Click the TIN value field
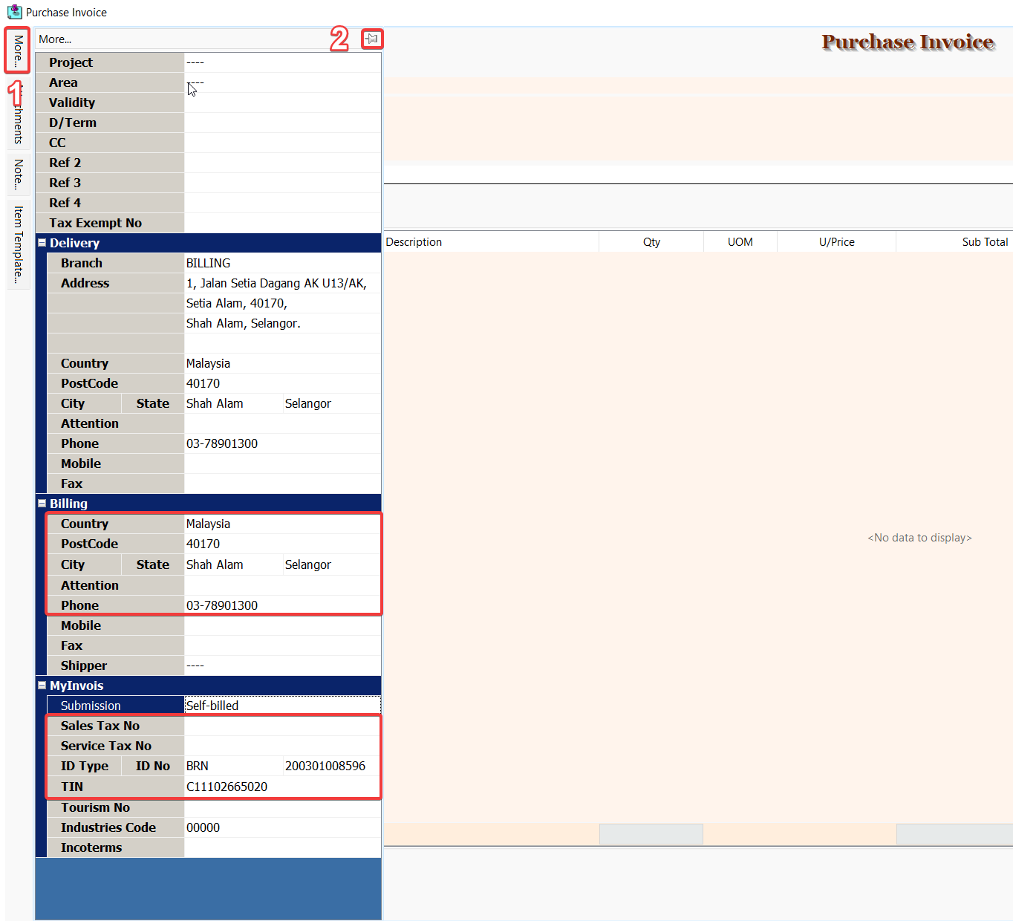Image resolution: width=1013 pixels, height=921 pixels. pos(282,787)
